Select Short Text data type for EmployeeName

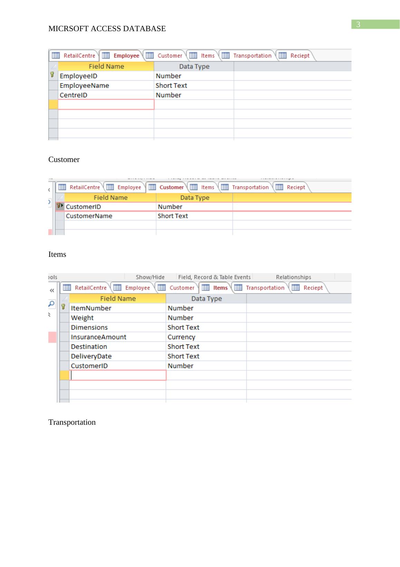point(193,85)
